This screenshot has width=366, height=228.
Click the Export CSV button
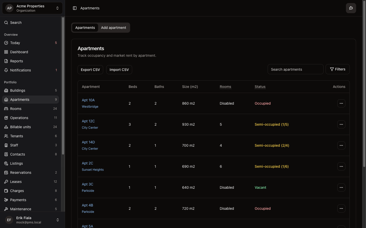click(x=90, y=70)
